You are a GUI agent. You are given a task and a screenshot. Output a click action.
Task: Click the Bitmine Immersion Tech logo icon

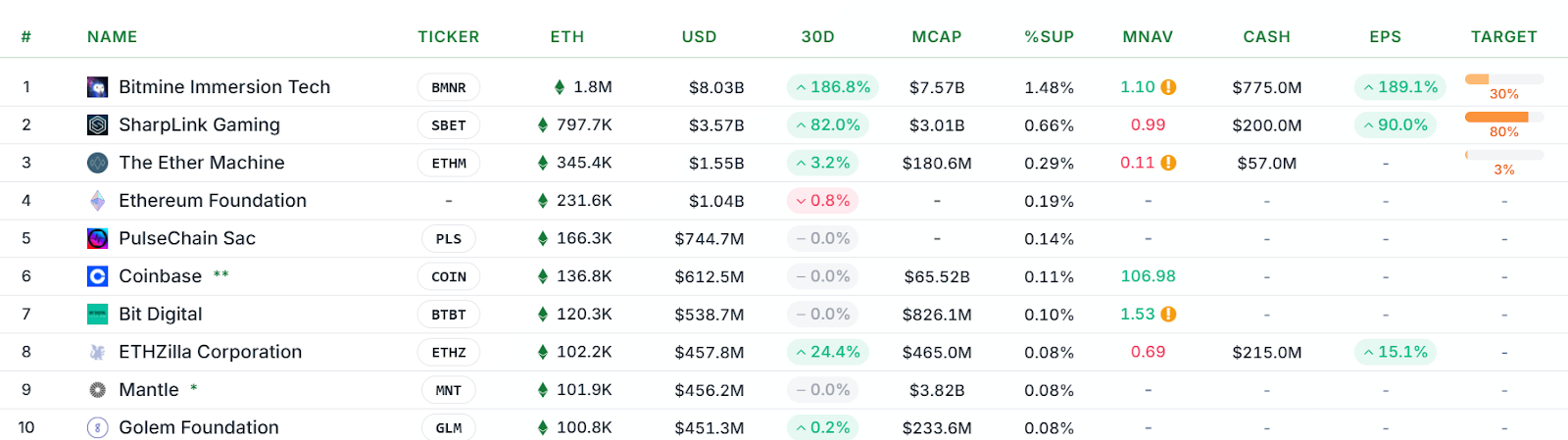point(97,87)
